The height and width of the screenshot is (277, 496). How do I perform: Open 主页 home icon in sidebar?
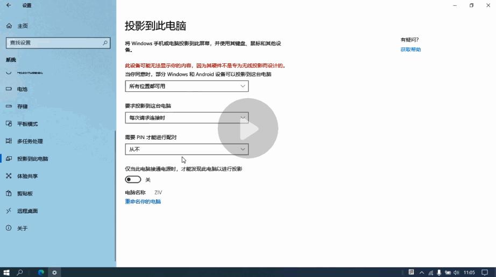[x=9, y=26]
